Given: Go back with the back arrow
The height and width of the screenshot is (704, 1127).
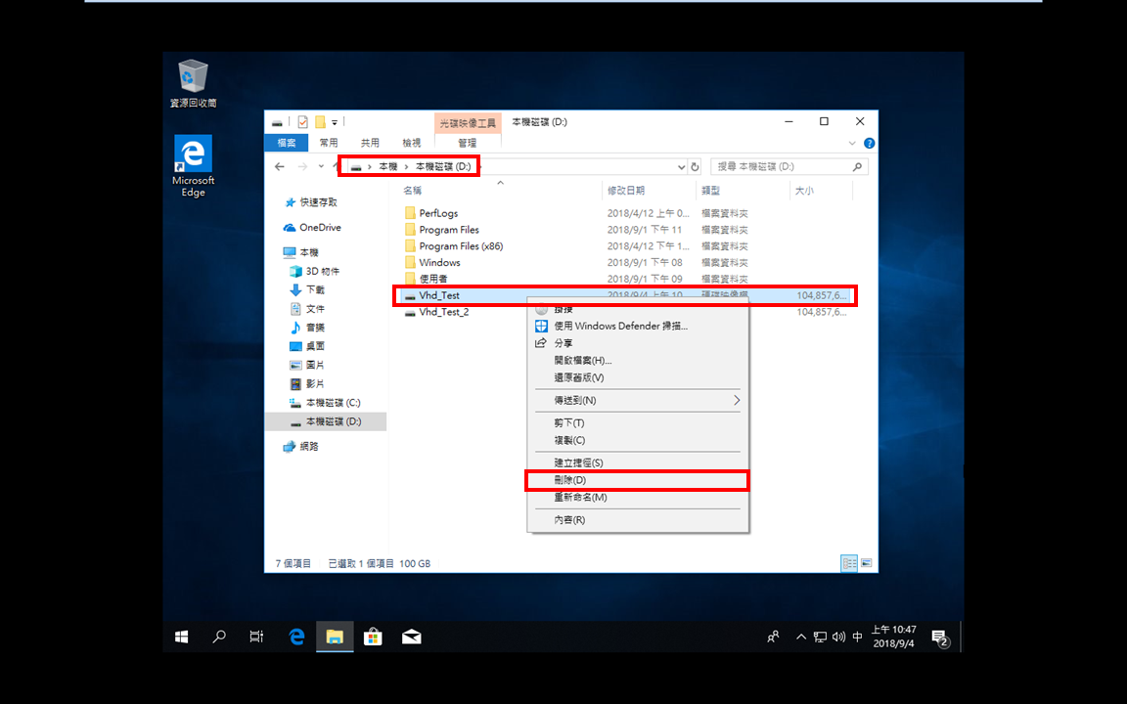Looking at the screenshot, I should (280, 166).
